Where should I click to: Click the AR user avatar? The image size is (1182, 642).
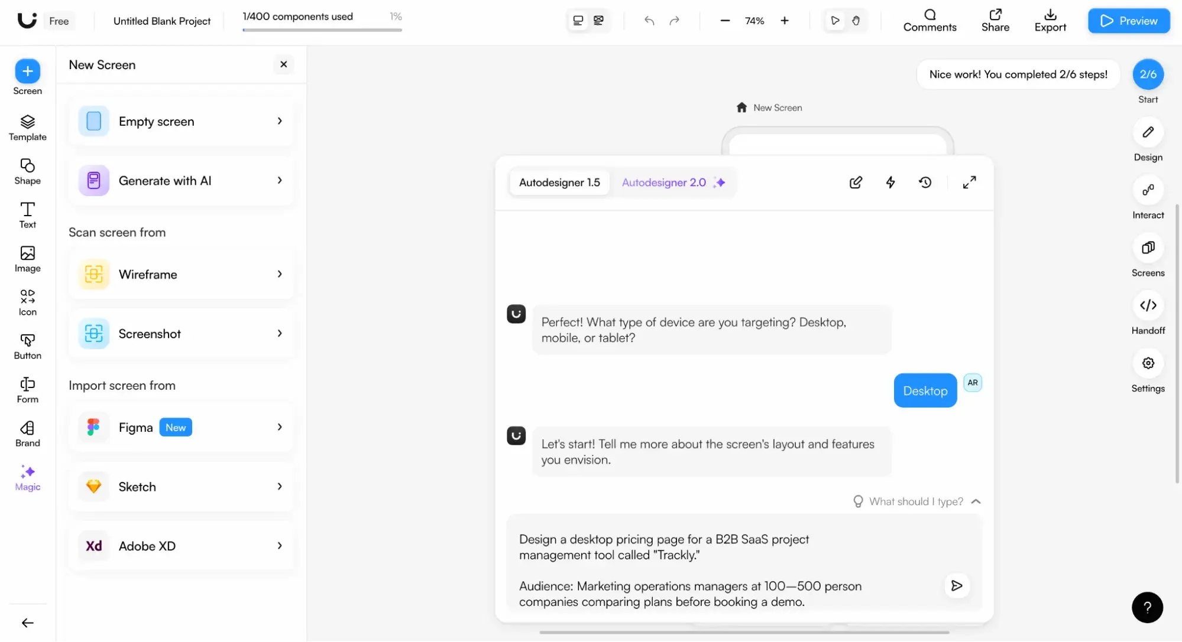point(972,383)
